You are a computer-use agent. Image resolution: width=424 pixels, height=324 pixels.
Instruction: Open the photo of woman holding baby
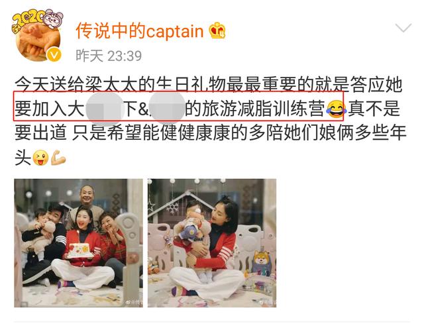212,243
